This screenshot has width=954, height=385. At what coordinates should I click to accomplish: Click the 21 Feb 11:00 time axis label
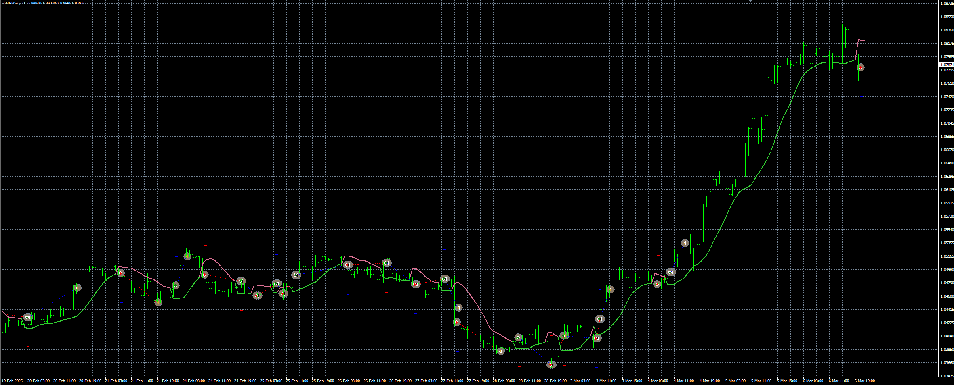pyautogui.click(x=142, y=381)
